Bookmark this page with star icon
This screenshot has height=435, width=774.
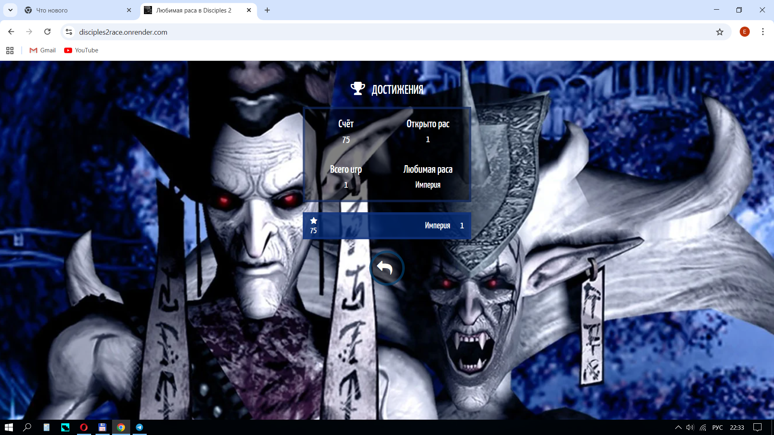pos(720,32)
